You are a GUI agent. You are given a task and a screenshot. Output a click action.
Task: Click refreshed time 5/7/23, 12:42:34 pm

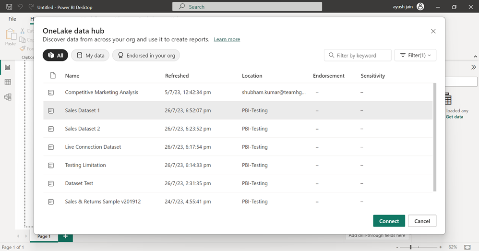(188, 92)
